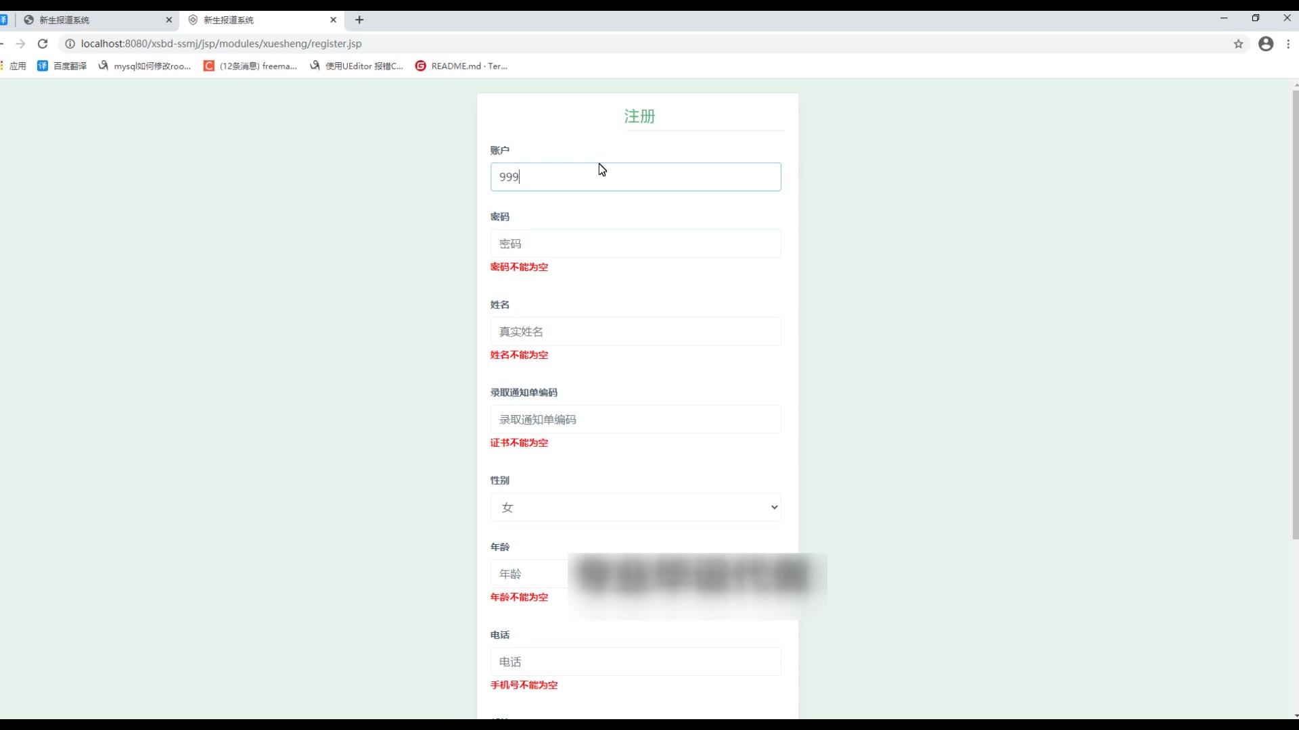Image resolution: width=1299 pixels, height=730 pixels.
Task: Click into the 密码 password field
Action: (635, 244)
